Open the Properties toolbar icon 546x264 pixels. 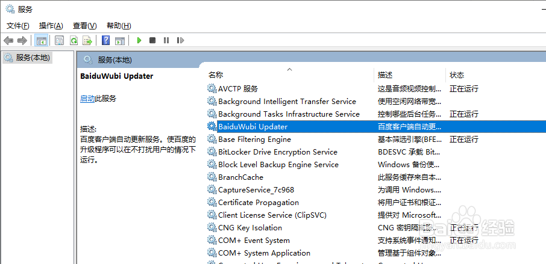[x=59, y=40]
